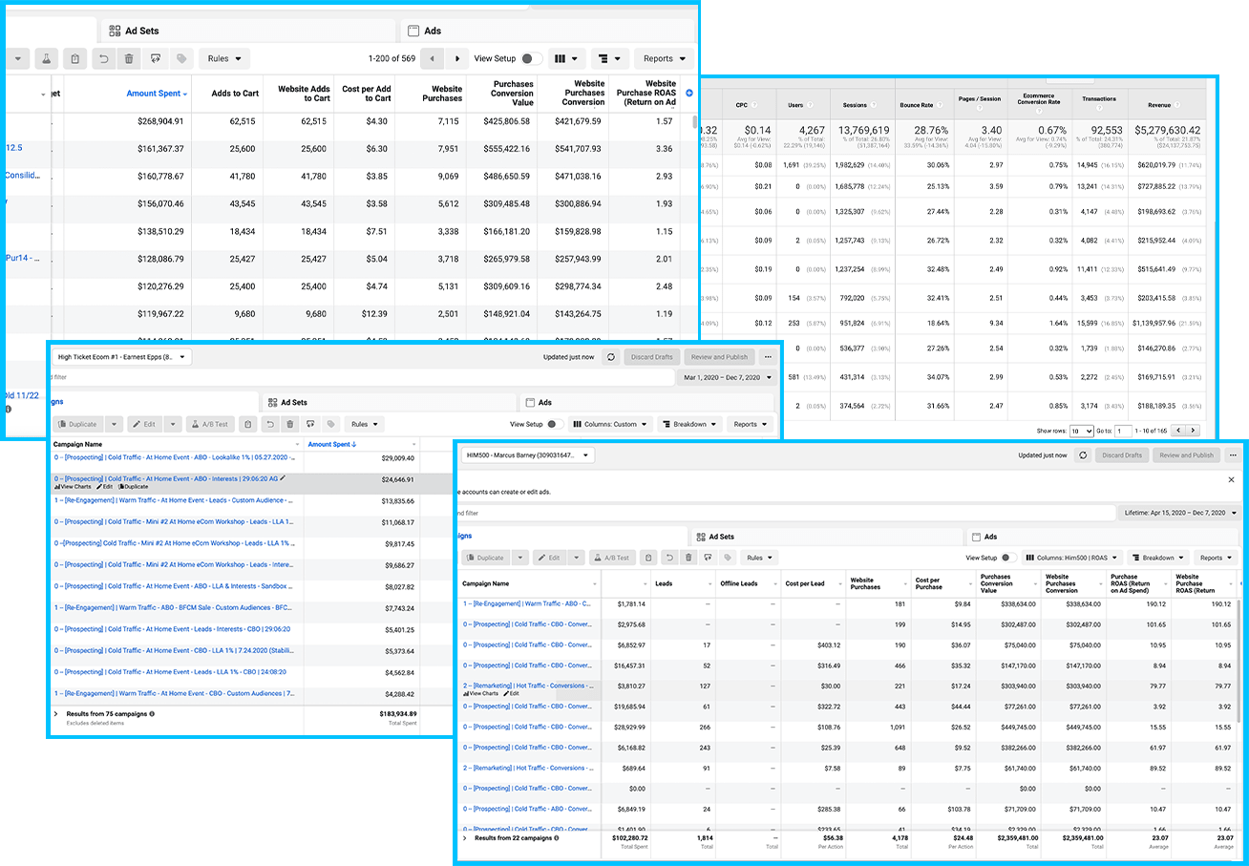The image size is (1249, 866).
Task: Click the next page arrow beside 1-200 of 569
Action: [458, 59]
